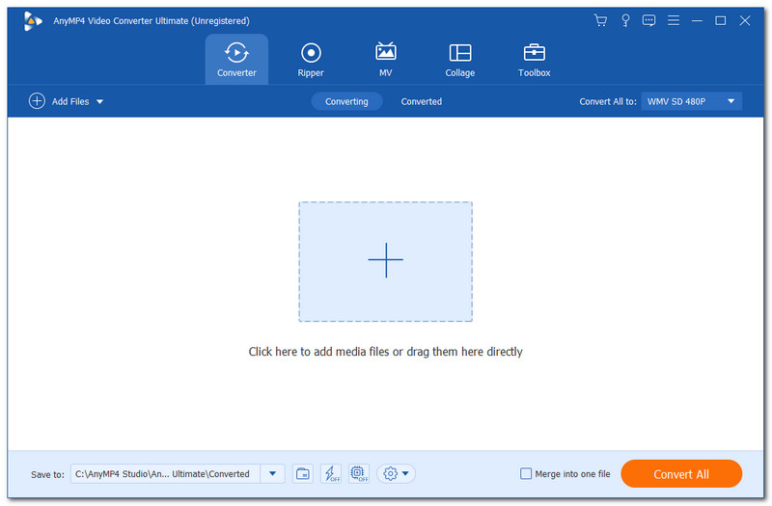
Task: Expand the gear settings dropdown
Action: [397, 473]
